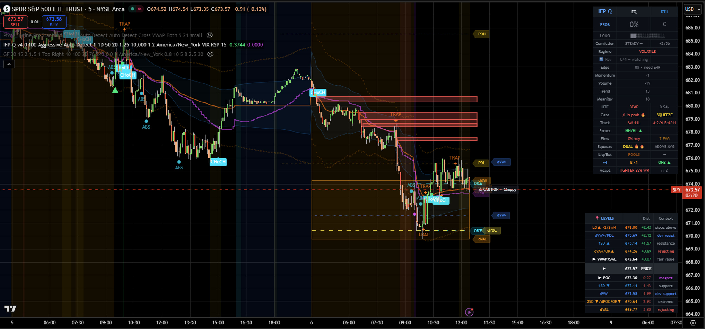Open the purple lightning bolt events icon
705x329 pixels.
tap(469, 312)
